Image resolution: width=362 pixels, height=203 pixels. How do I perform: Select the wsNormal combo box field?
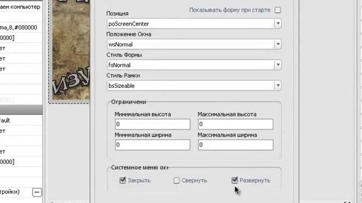click(194, 44)
